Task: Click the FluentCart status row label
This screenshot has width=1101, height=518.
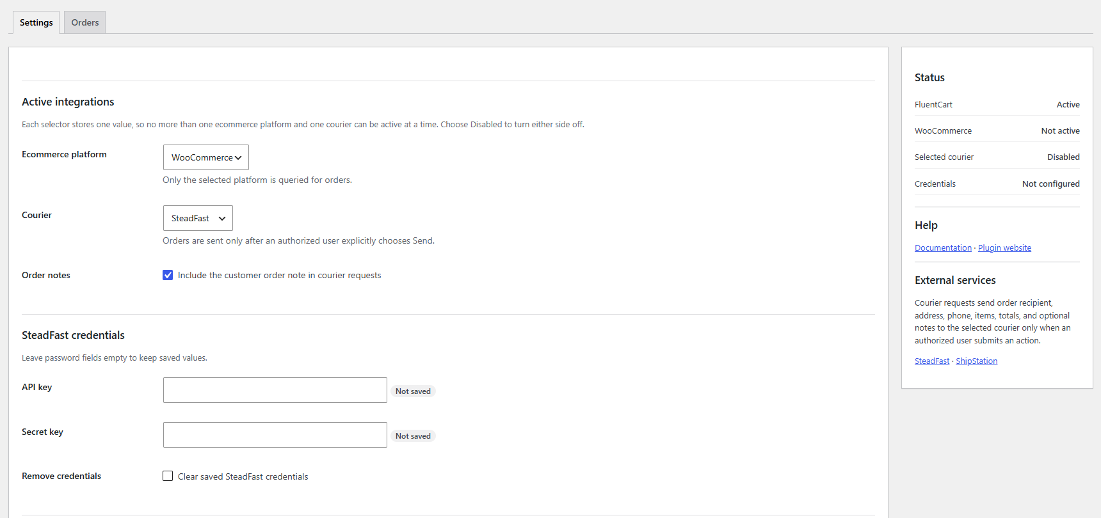Action: pyautogui.click(x=933, y=105)
